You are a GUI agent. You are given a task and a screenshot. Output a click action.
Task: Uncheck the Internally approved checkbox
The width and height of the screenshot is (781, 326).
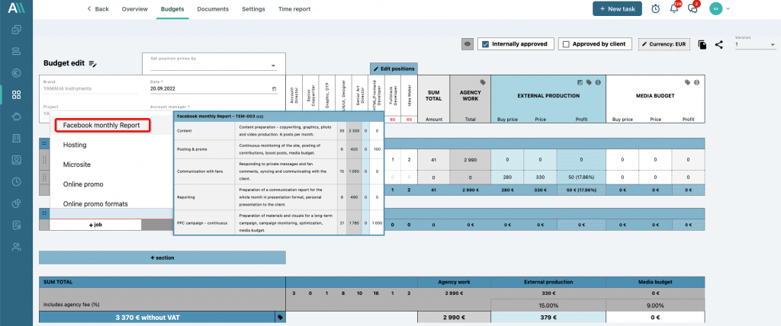tap(485, 44)
